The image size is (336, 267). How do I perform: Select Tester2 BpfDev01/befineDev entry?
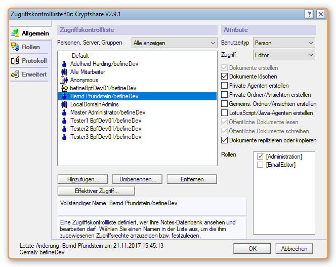pos(137,129)
